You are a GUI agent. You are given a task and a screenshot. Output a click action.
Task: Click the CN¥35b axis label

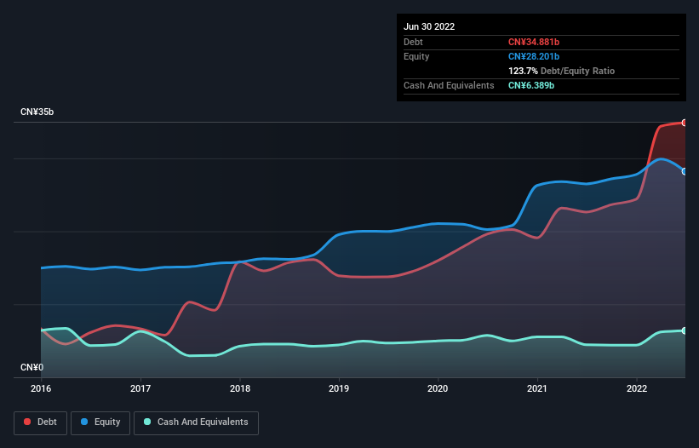pyautogui.click(x=37, y=112)
